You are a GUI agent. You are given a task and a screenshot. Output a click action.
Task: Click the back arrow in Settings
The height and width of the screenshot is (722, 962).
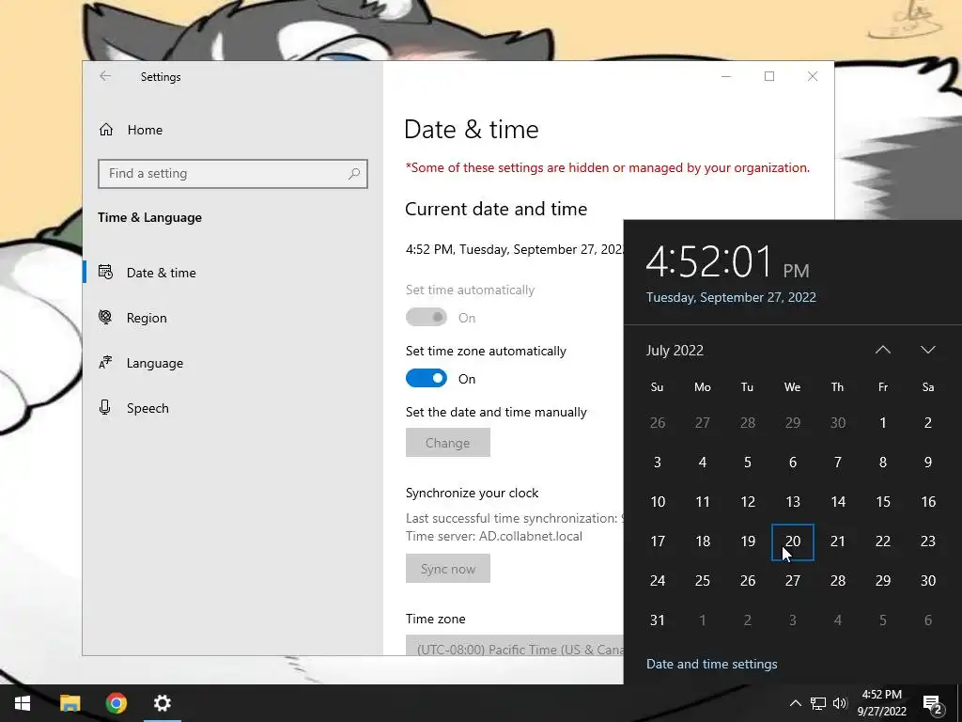tap(105, 76)
